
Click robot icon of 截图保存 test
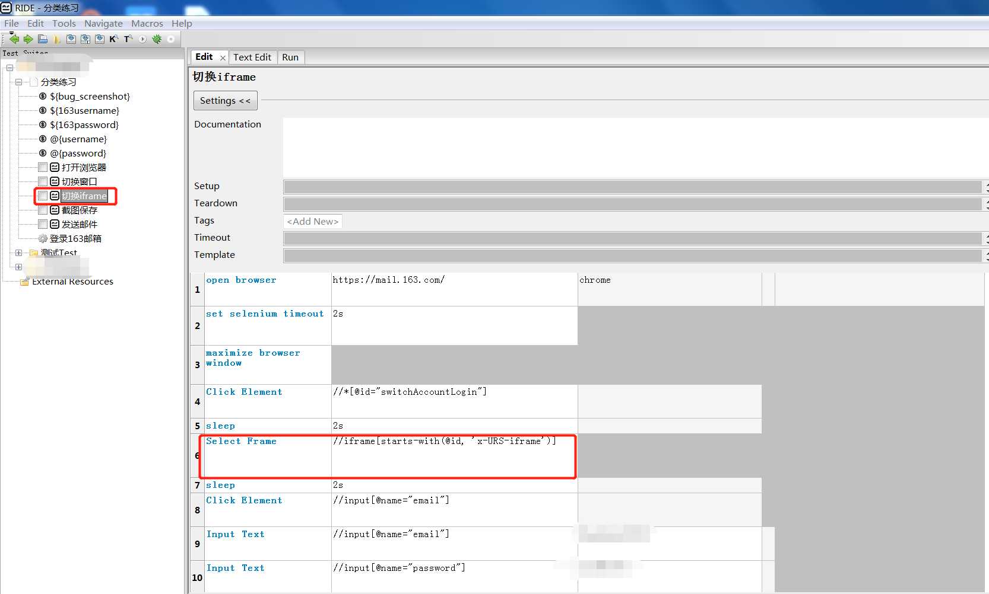(x=55, y=210)
